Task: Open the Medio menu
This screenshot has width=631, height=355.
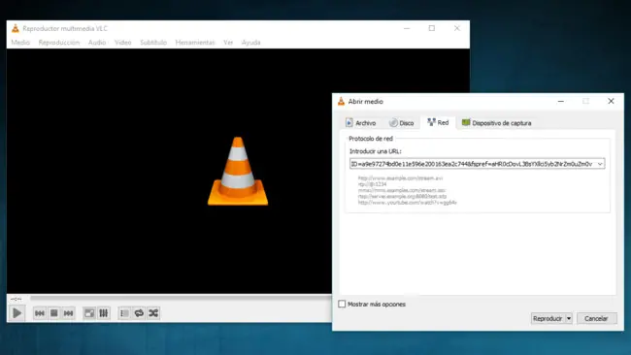Action: tap(20, 43)
